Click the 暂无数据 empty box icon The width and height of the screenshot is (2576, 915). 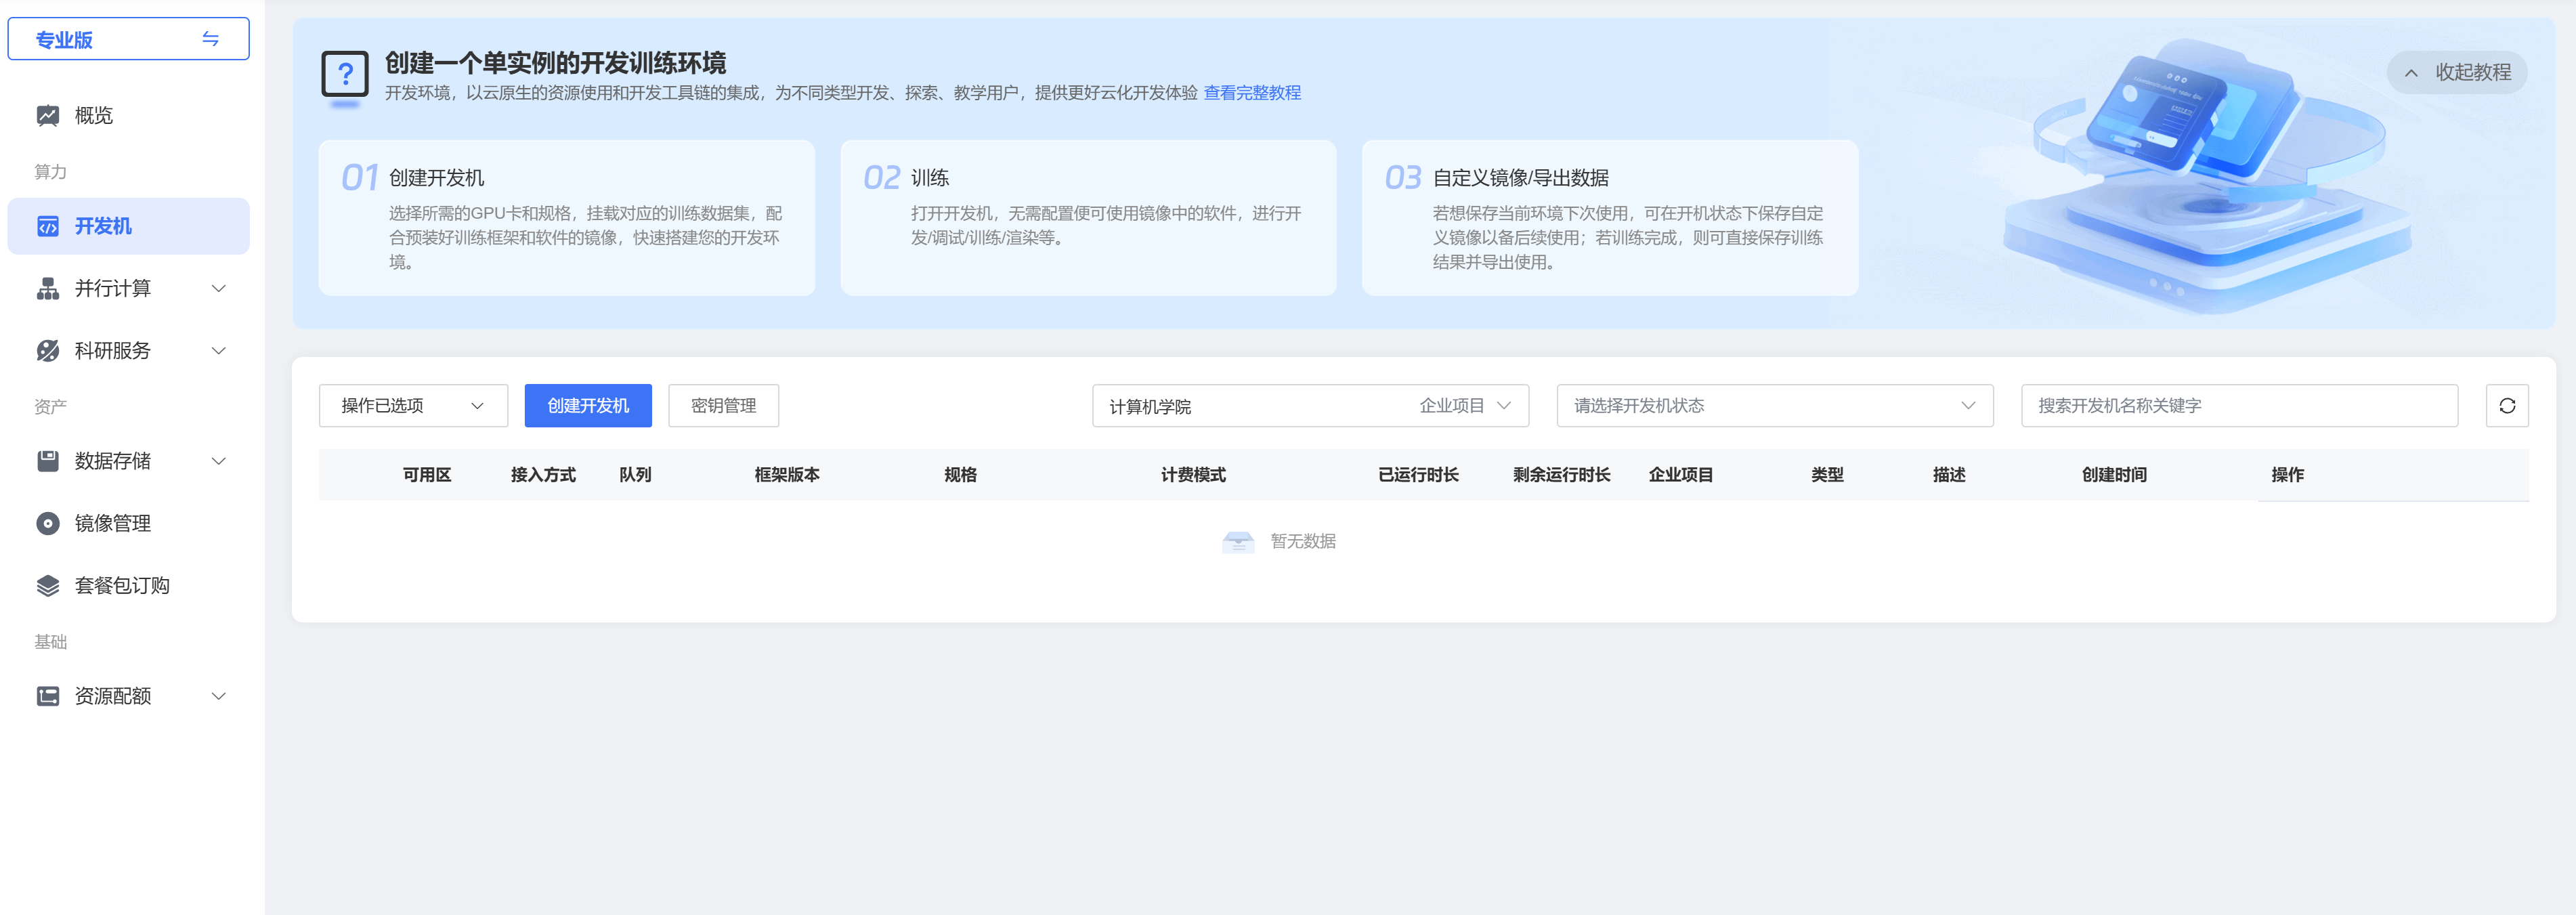click(1238, 542)
